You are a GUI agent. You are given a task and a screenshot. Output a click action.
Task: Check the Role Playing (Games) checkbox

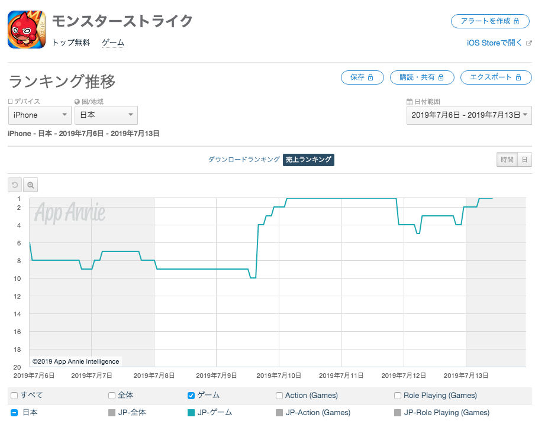(x=398, y=396)
